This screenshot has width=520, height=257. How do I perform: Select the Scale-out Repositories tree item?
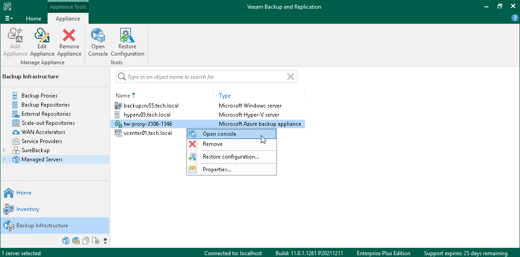coord(48,123)
